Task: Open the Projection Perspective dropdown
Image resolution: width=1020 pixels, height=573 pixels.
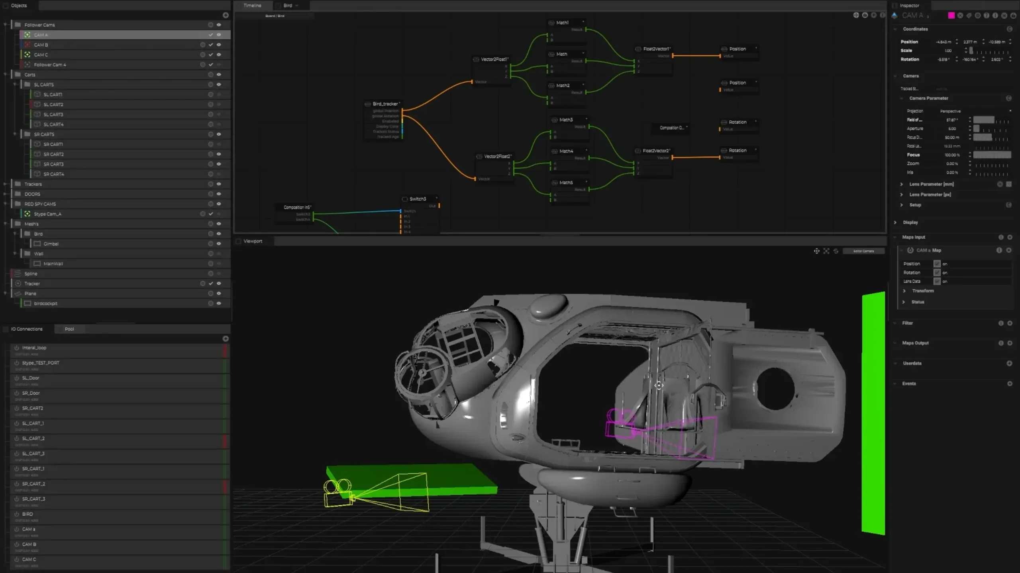Action: pos(975,111)
